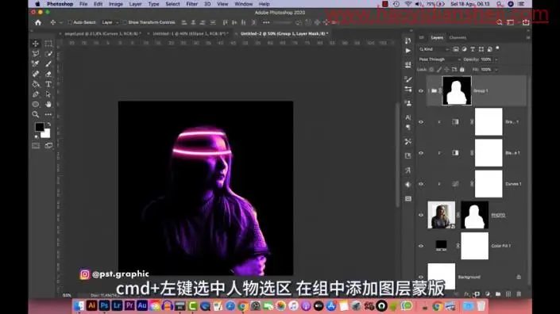Viewport: 560px width, 314px height.
Task: Open the Window menu
Action: [x=244, y=4]
